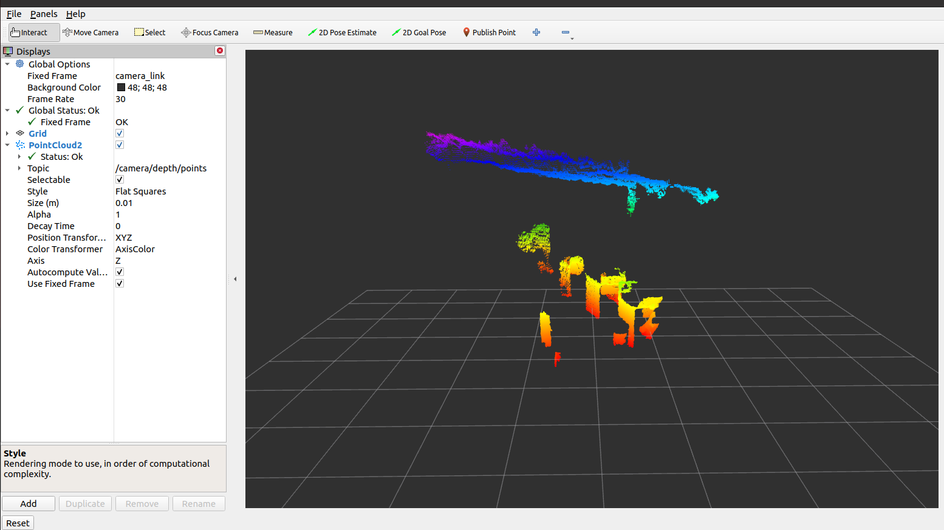Open the Panels menu
This screenshot has height=530, width=944.
[x=44, y=13]
